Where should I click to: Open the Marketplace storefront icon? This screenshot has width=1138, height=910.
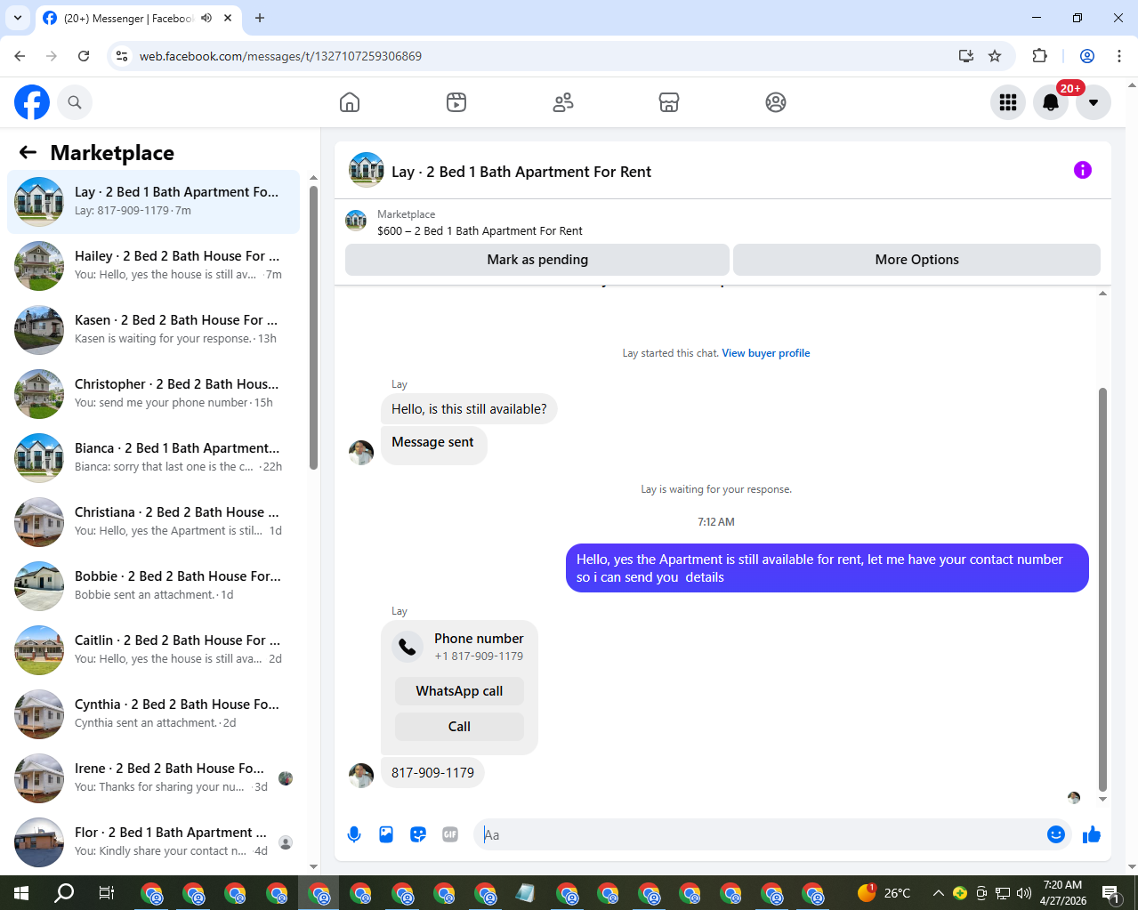coord(669,102)
